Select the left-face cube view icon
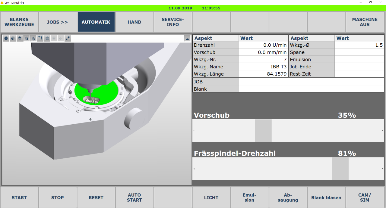The width and height of the screenshot is (386, 208). [13, 39]
